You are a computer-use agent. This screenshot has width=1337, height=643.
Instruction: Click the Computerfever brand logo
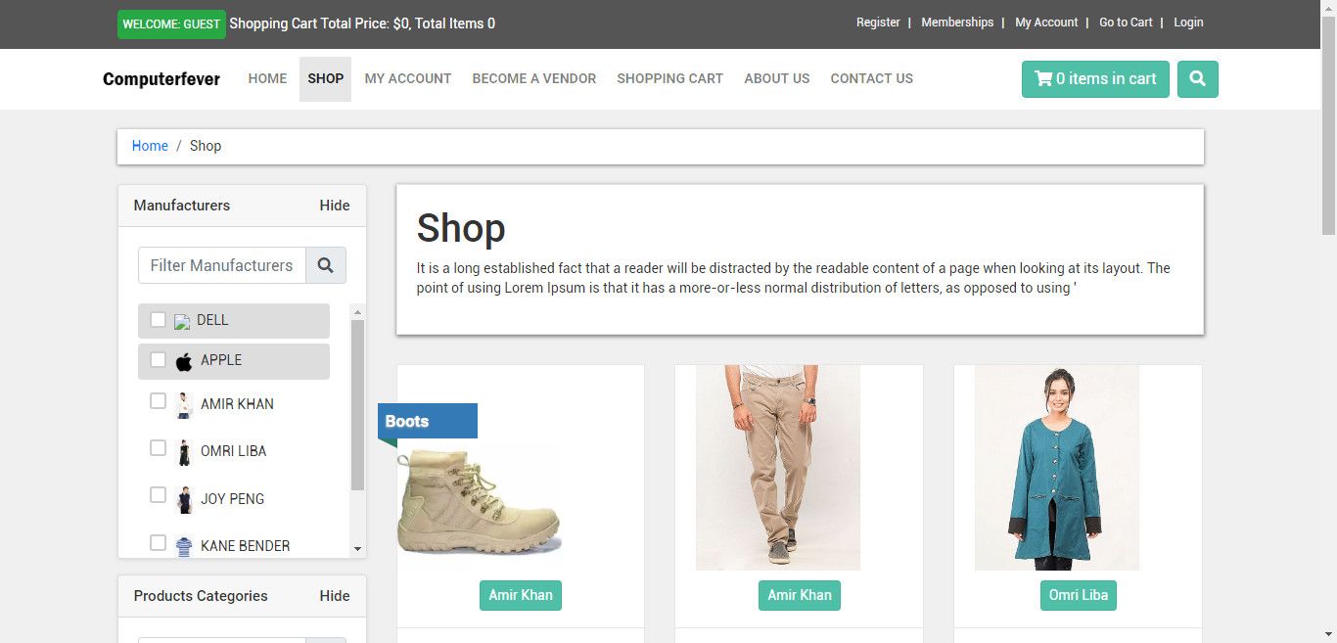tap(161, 79)
